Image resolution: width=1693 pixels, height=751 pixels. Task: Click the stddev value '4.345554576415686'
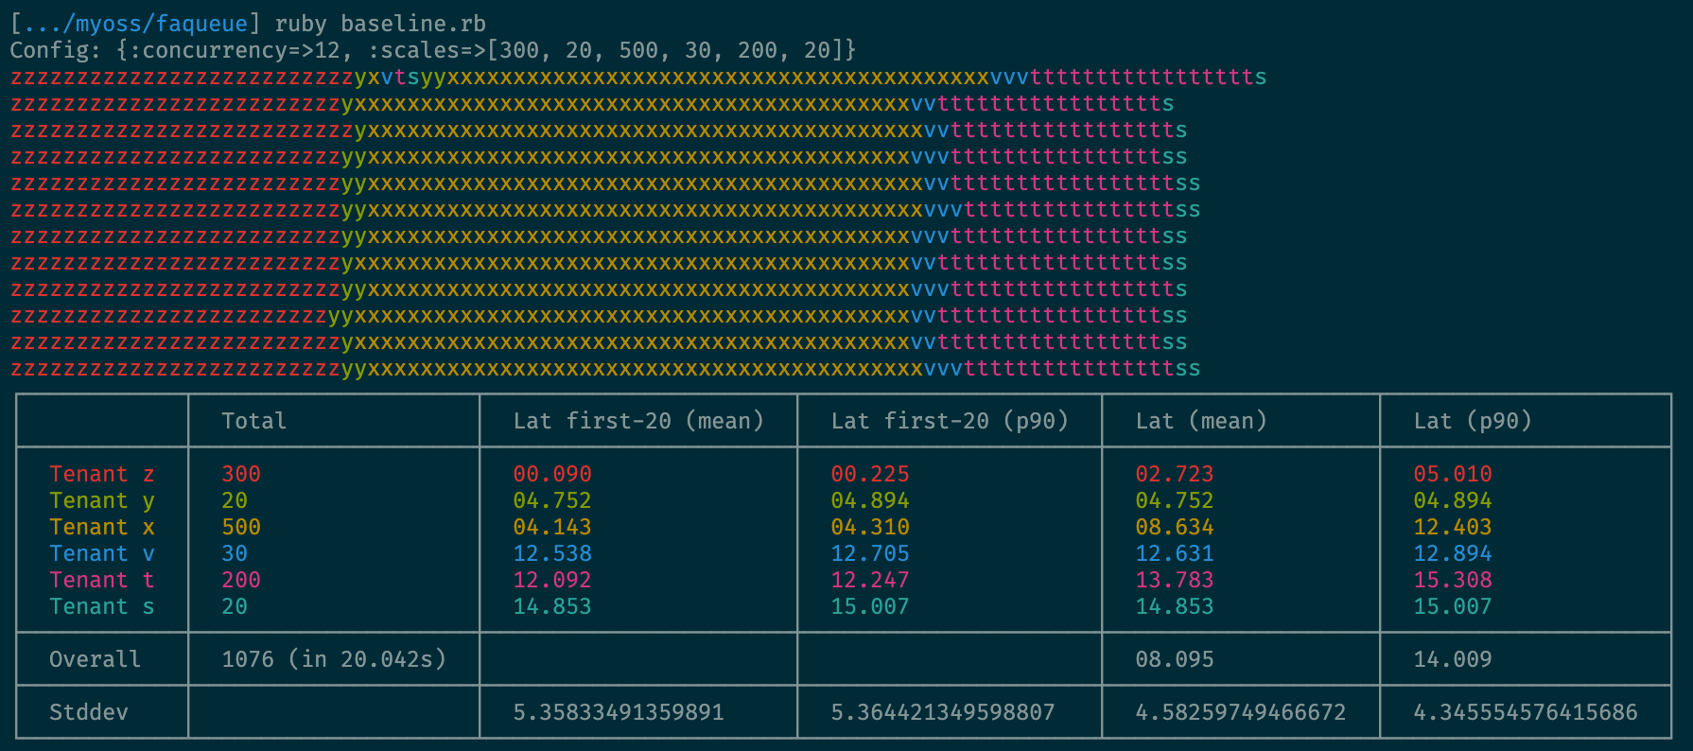[1526, 712]
